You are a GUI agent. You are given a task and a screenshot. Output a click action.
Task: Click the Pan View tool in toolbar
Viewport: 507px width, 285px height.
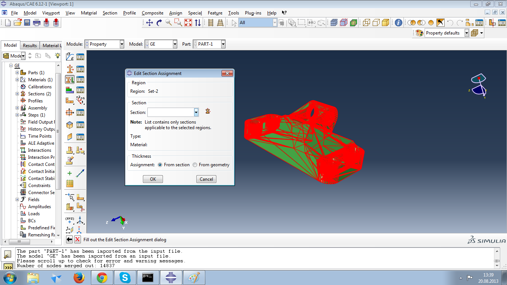coord(150,23)
